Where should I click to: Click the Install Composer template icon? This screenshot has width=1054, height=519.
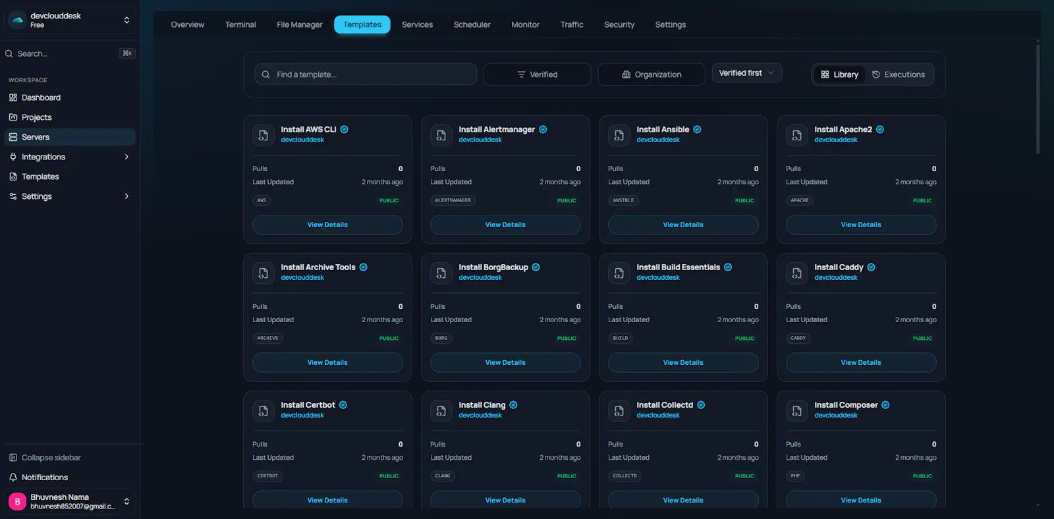(797, 410)
